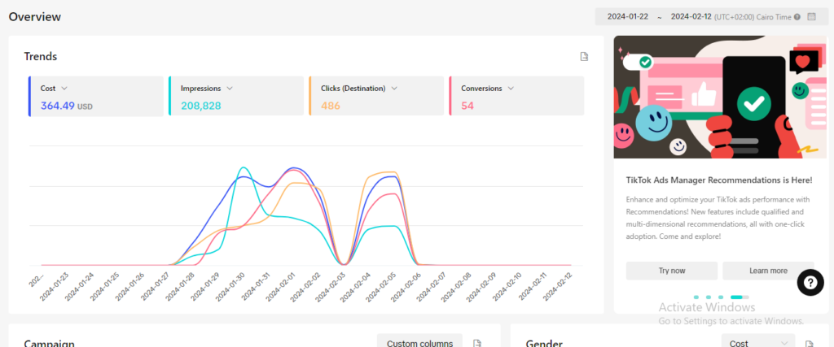Toggle the Cost 364.49 USD metric card
834x347 pixels.
(96, 97)
